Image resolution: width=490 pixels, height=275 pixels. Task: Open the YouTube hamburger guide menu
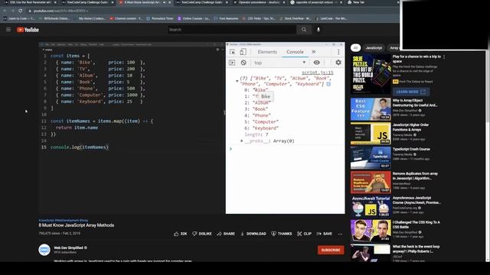click(8, 30)
